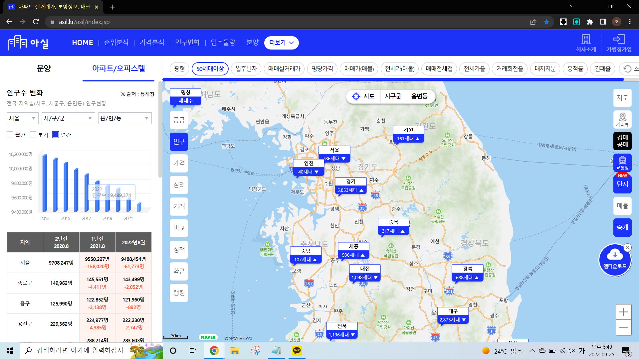This screenshot has width=639, height=359.
Task: Open the 순위분석 menu item
Action: (x=116, y=43)
